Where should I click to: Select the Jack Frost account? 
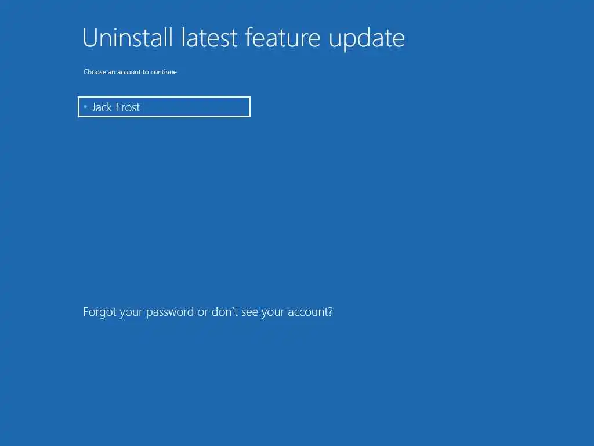pos(164,107)
